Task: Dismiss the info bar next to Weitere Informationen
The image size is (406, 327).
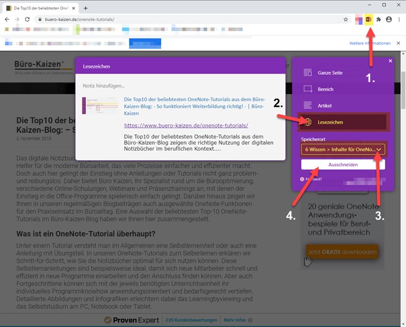Action: (398, 43)
